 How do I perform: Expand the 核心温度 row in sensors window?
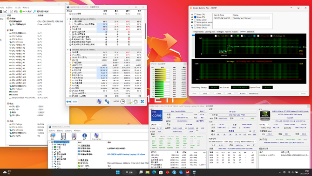(x=70, y=21)
